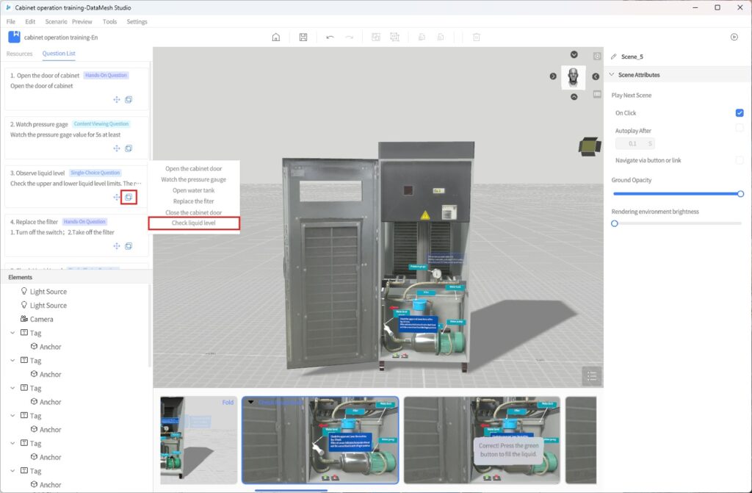Click the trash Delete icon in the toolbar

pos(476,37)
